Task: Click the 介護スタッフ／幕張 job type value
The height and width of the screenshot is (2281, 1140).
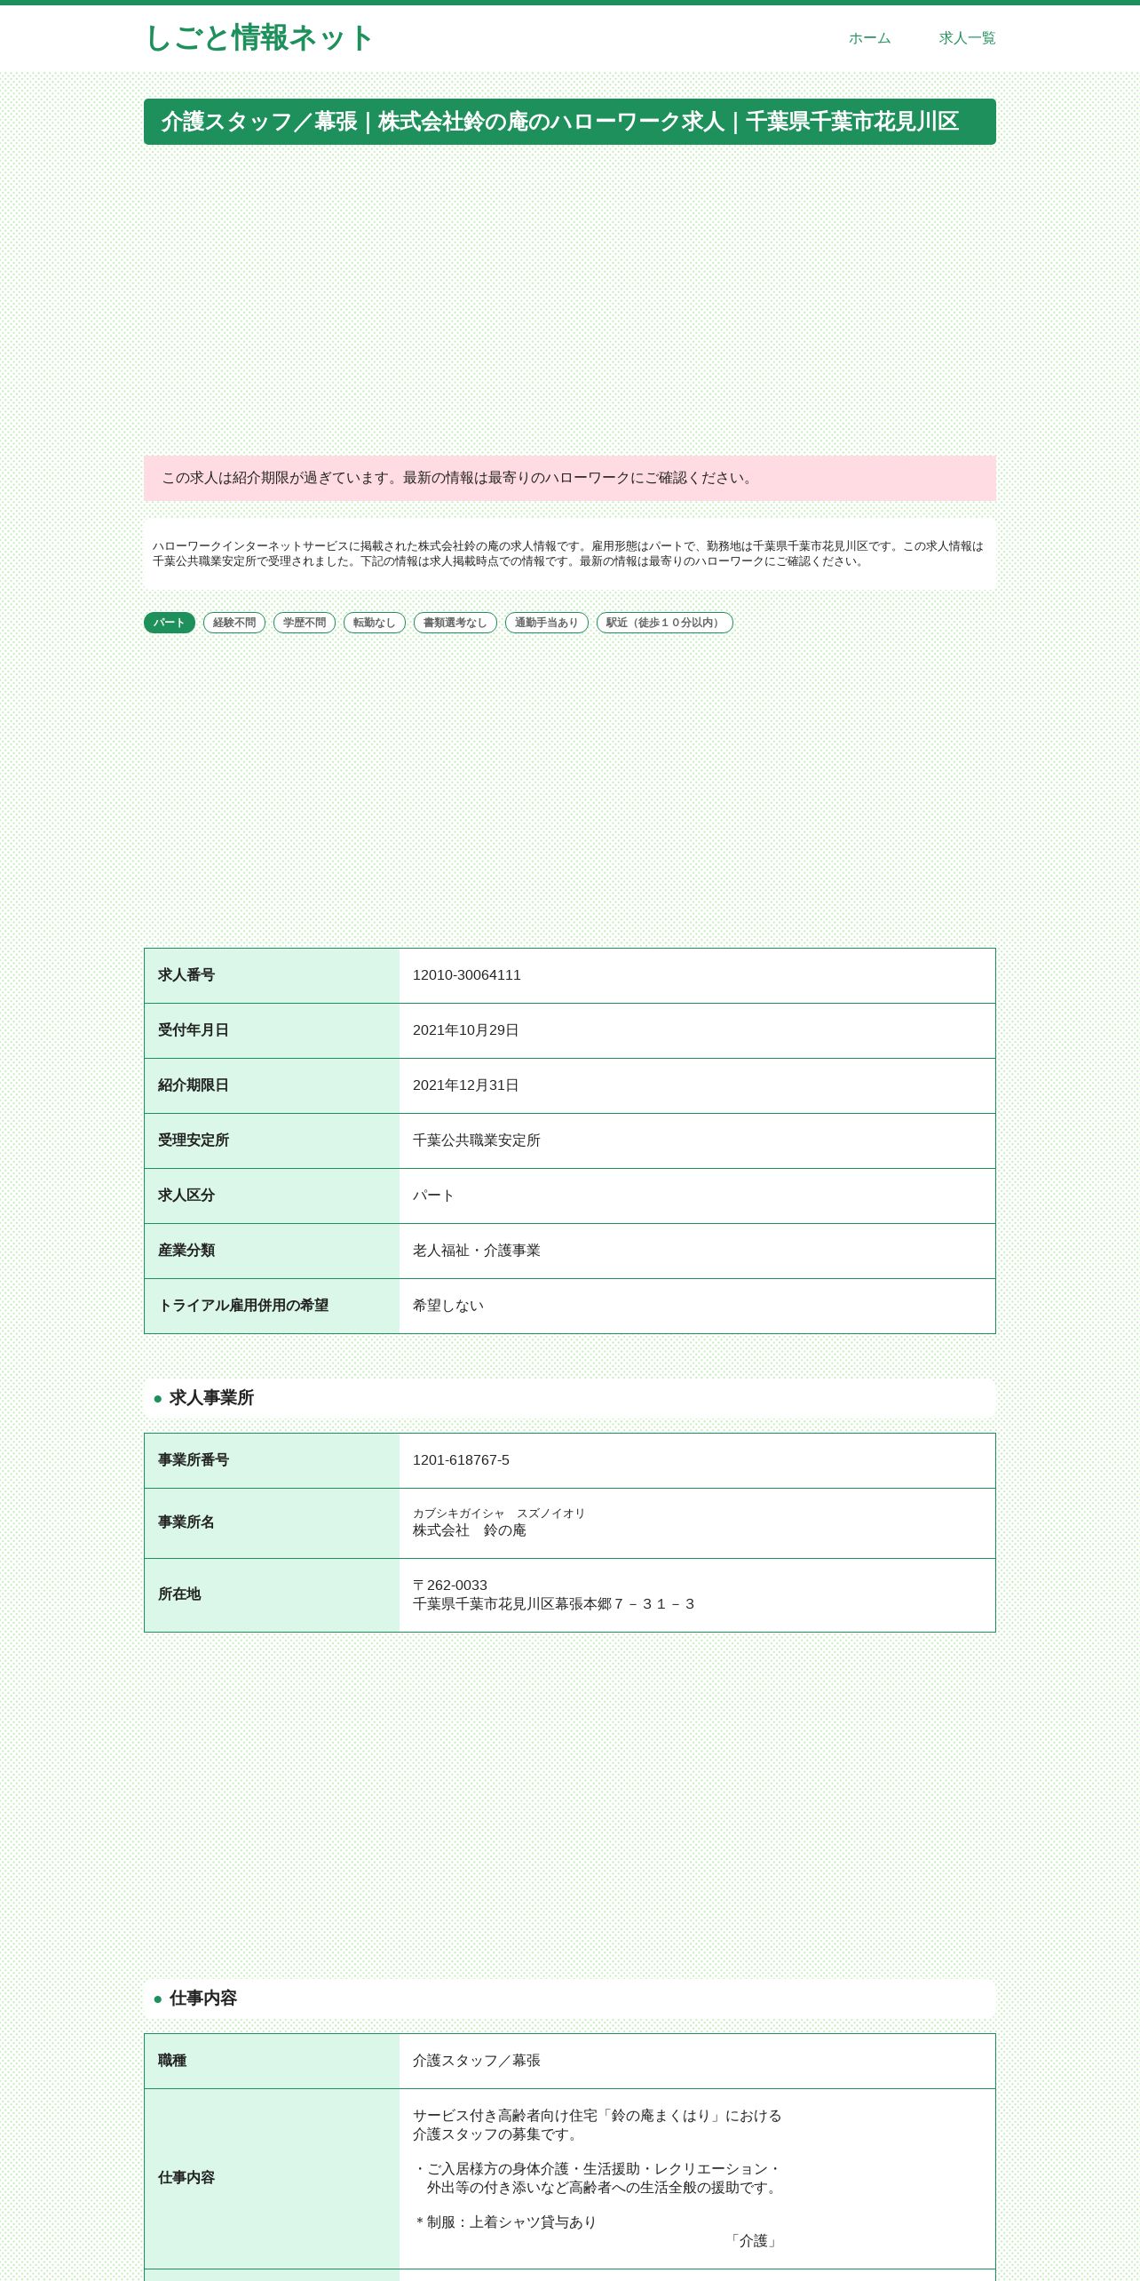Action: [477, 2061]
